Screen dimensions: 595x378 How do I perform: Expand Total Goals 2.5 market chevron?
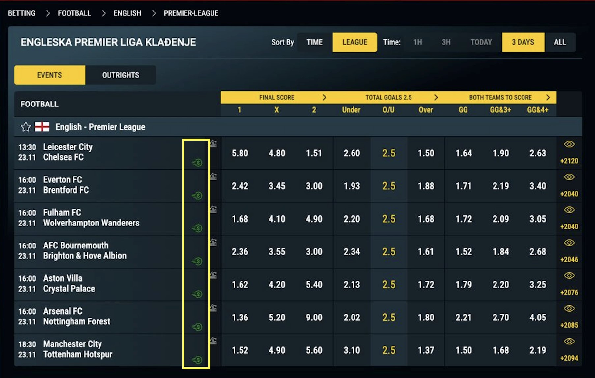tap(436, 97)
